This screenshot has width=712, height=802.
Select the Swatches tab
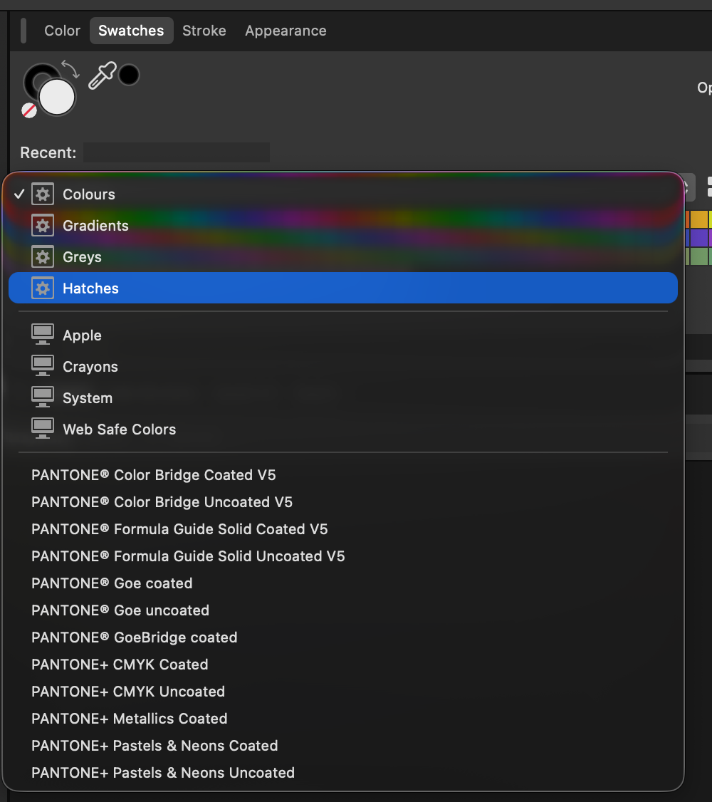coord(131,31)
